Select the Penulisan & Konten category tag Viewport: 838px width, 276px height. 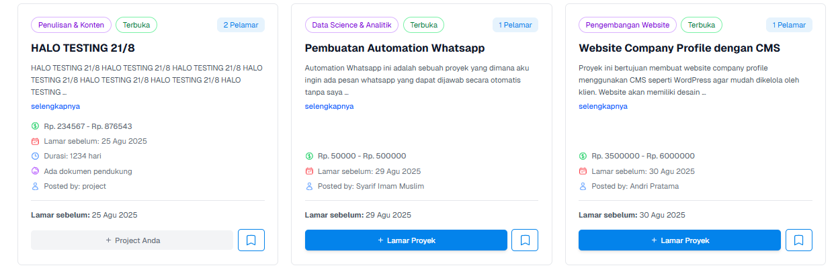pyautogui.click(x=71, y=25)
